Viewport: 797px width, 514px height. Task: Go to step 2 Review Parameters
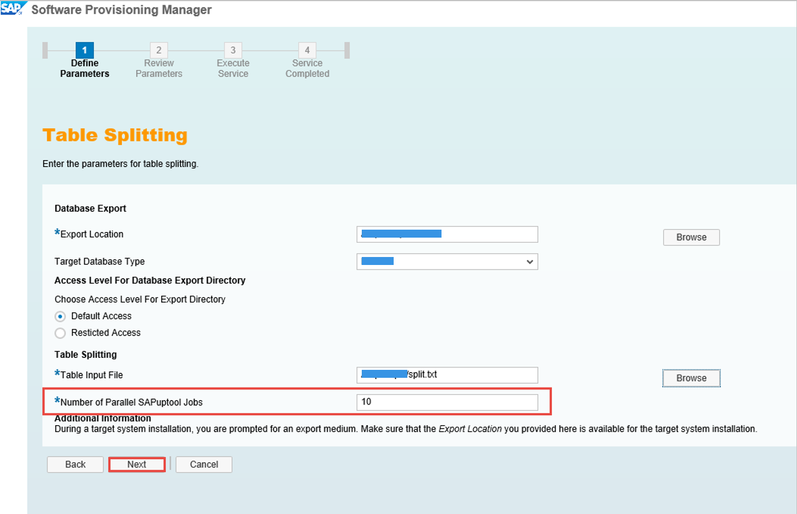159,60
